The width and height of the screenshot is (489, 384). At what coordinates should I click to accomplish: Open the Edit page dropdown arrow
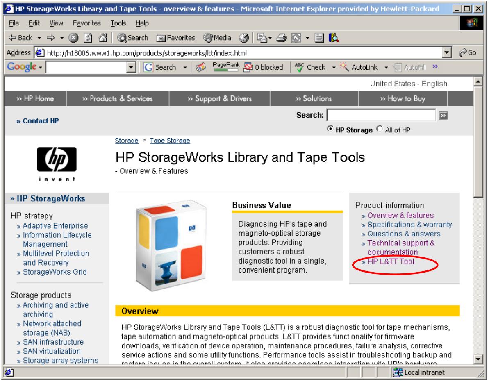click(x=307, y=38)
